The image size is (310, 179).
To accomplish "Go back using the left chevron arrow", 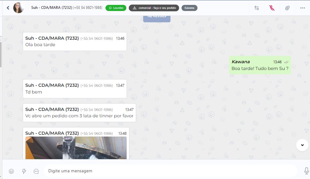I will (x=8, y=8).
